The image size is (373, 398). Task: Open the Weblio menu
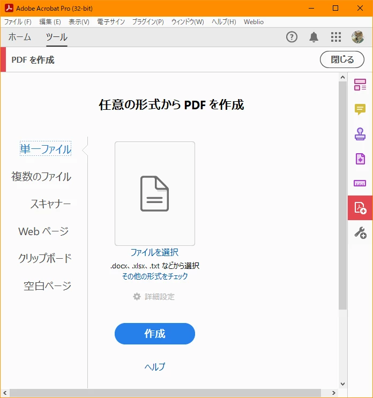point(253,22)
